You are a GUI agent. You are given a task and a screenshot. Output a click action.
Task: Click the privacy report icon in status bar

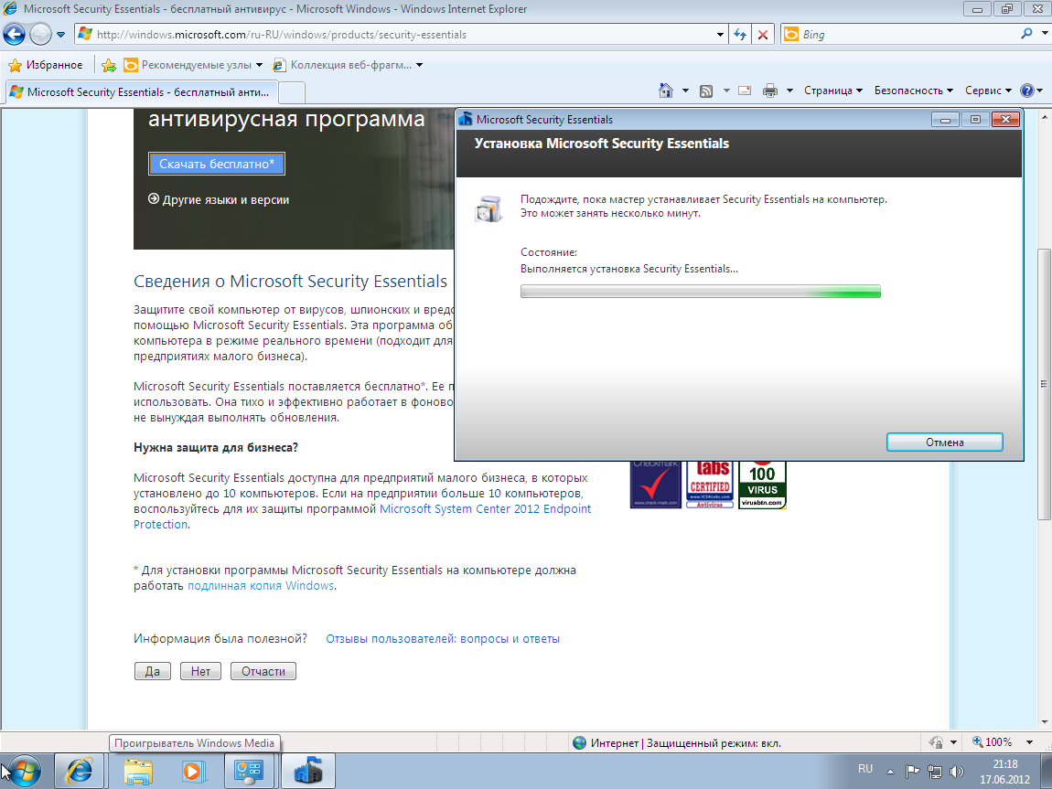click(x=936, y=742)
